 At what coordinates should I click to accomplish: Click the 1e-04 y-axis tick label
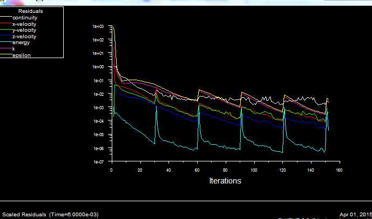[98, 122]
